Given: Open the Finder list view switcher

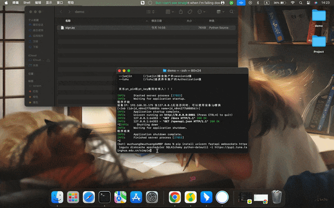Looking at the screenshot, I should tap(150, 12).
